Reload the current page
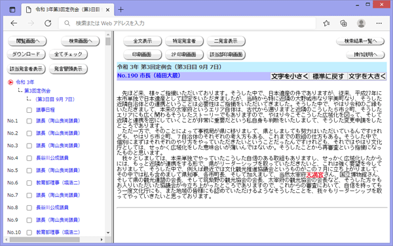393x246 pixels. click(x=48, y=24)
